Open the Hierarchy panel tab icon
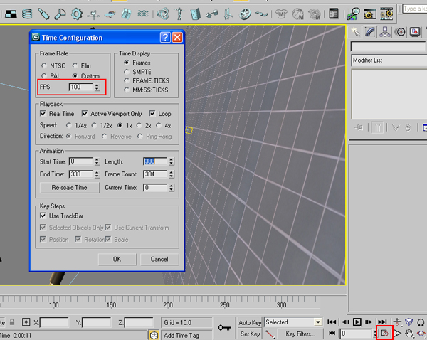The height and width of the screenshot is (340, 427). 385,32
